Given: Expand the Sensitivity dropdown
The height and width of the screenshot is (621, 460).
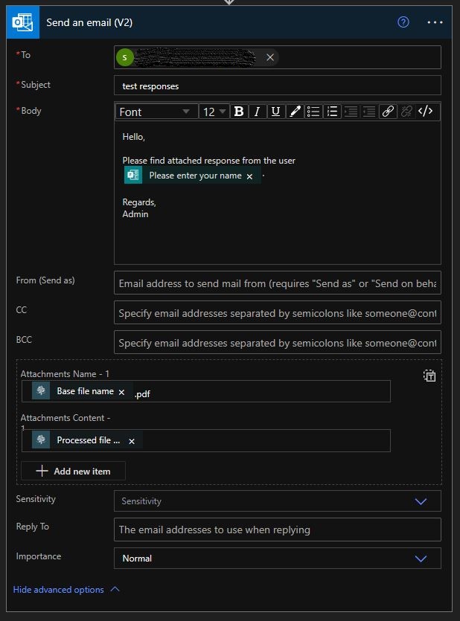Looking at the screenshot, I should coord(421,501).
